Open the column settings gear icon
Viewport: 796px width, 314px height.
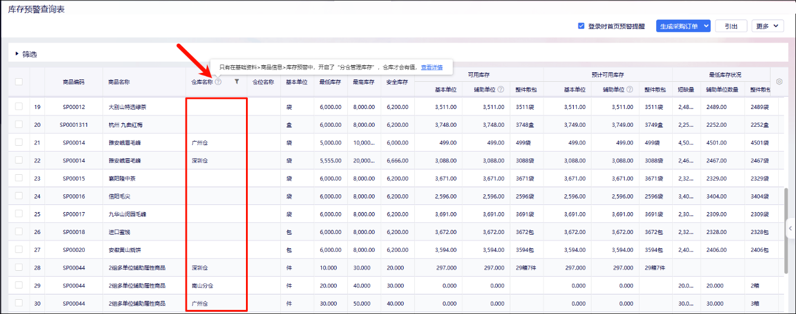(x=779, y=82)
